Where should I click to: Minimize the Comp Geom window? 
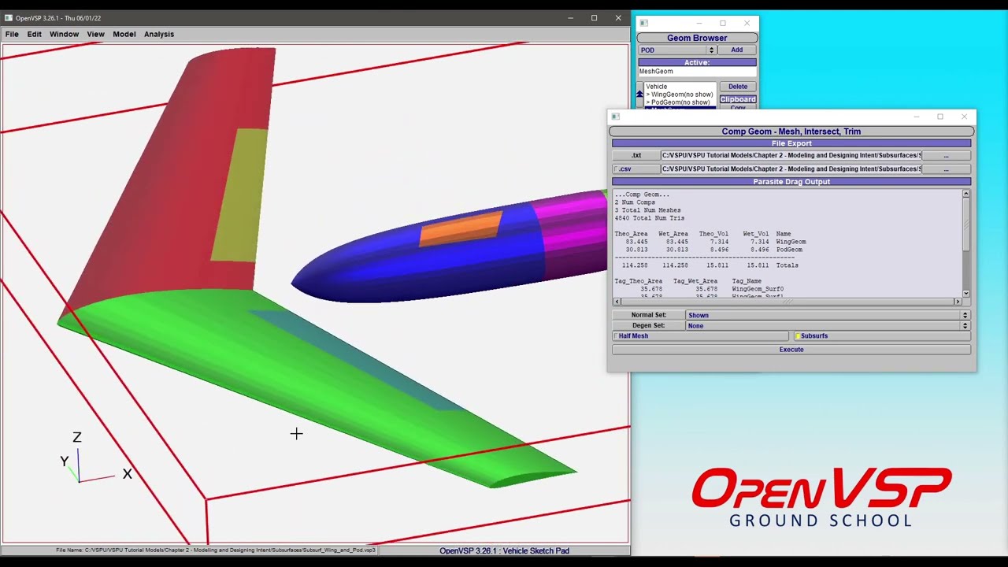click(916, 117)
